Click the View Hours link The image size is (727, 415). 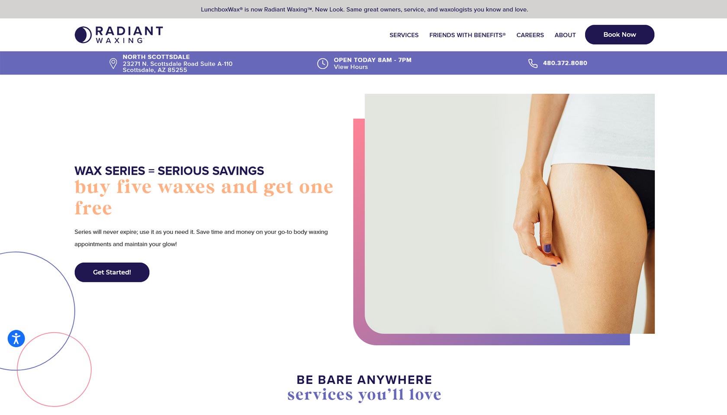(x=351, y=67)
